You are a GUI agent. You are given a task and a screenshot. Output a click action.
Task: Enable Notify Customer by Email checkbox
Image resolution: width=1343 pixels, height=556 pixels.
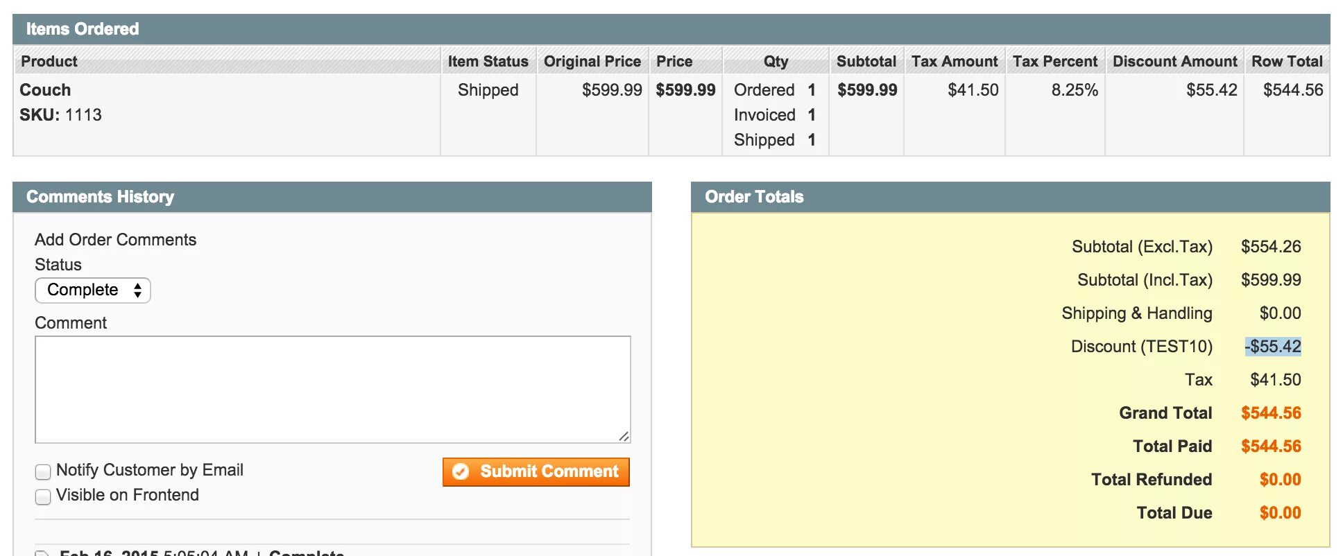pyautogui.click(x=43, y=471)
